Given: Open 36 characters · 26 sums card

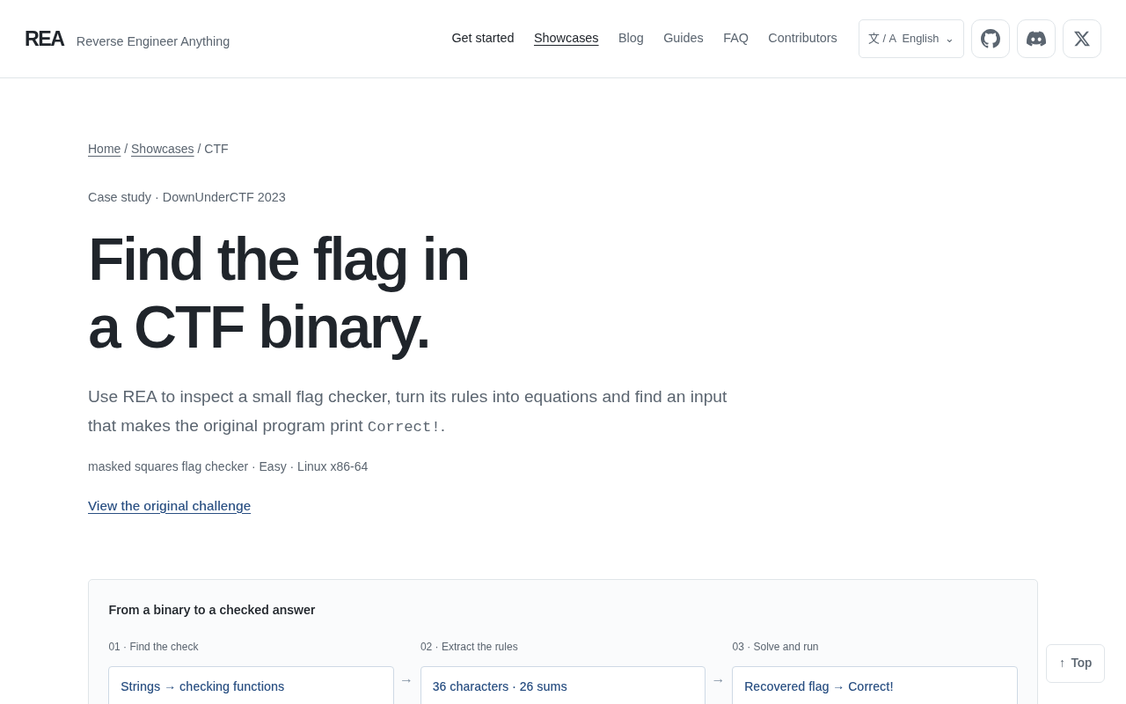Looking at the screenshot, I should coord(563,686).
